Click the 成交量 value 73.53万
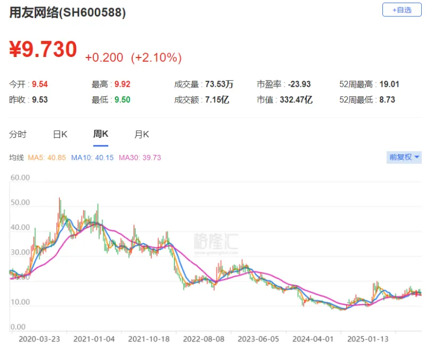 tap(219, 84)
